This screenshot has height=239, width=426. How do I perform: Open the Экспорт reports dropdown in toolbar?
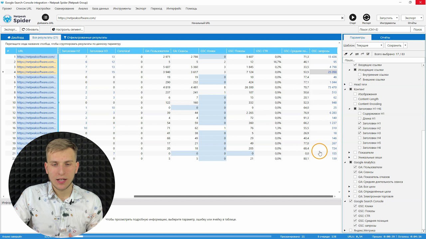(x=412, y=18)
